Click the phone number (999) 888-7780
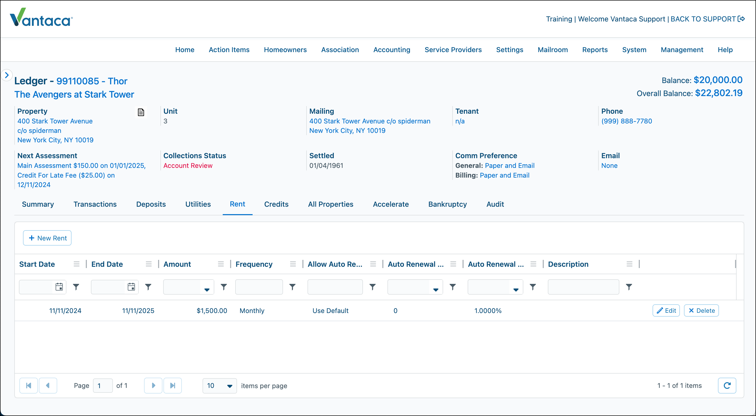756x416 pixels. [627, 121]
